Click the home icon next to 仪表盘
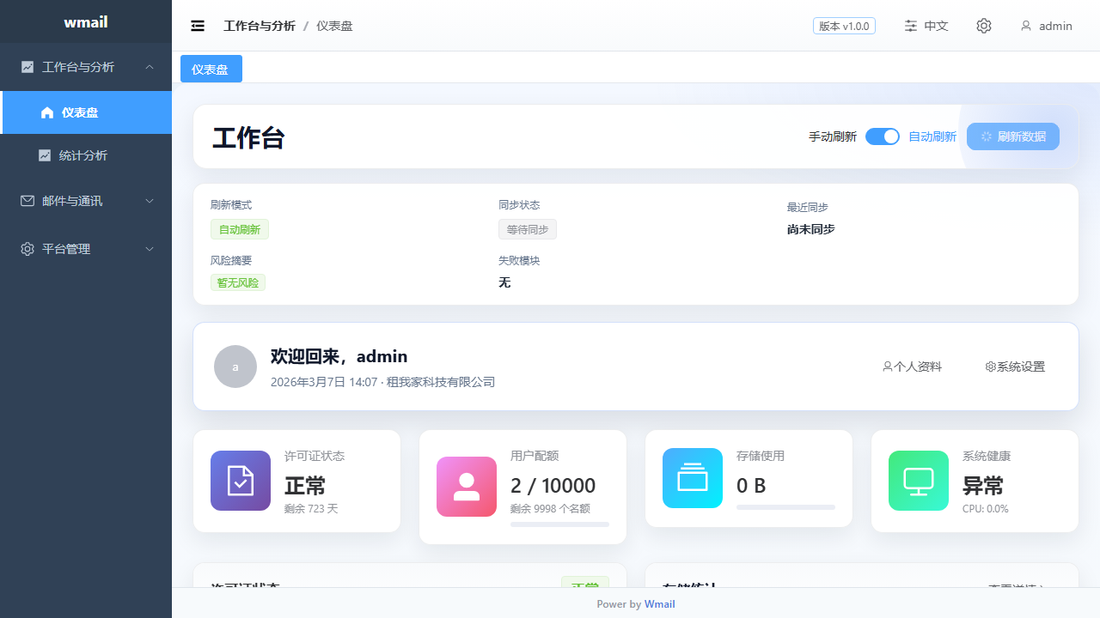The height and width of the screenshot is (618, 1100). (47, 112)
